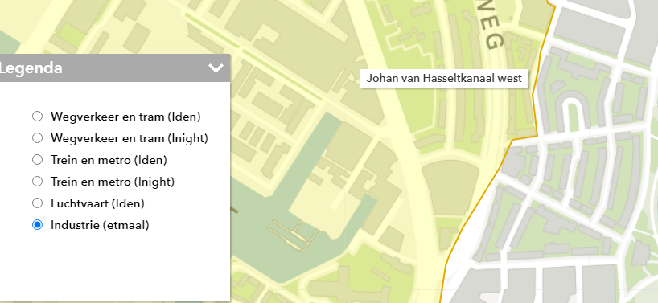Click the Luchtvaart (lden) text label
The image size is (658, 303).
coord(97,203)
